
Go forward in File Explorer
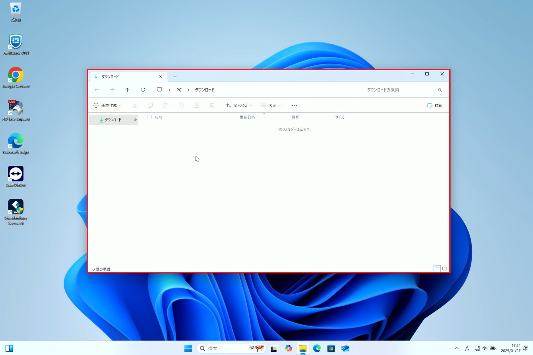pos(112,90)
